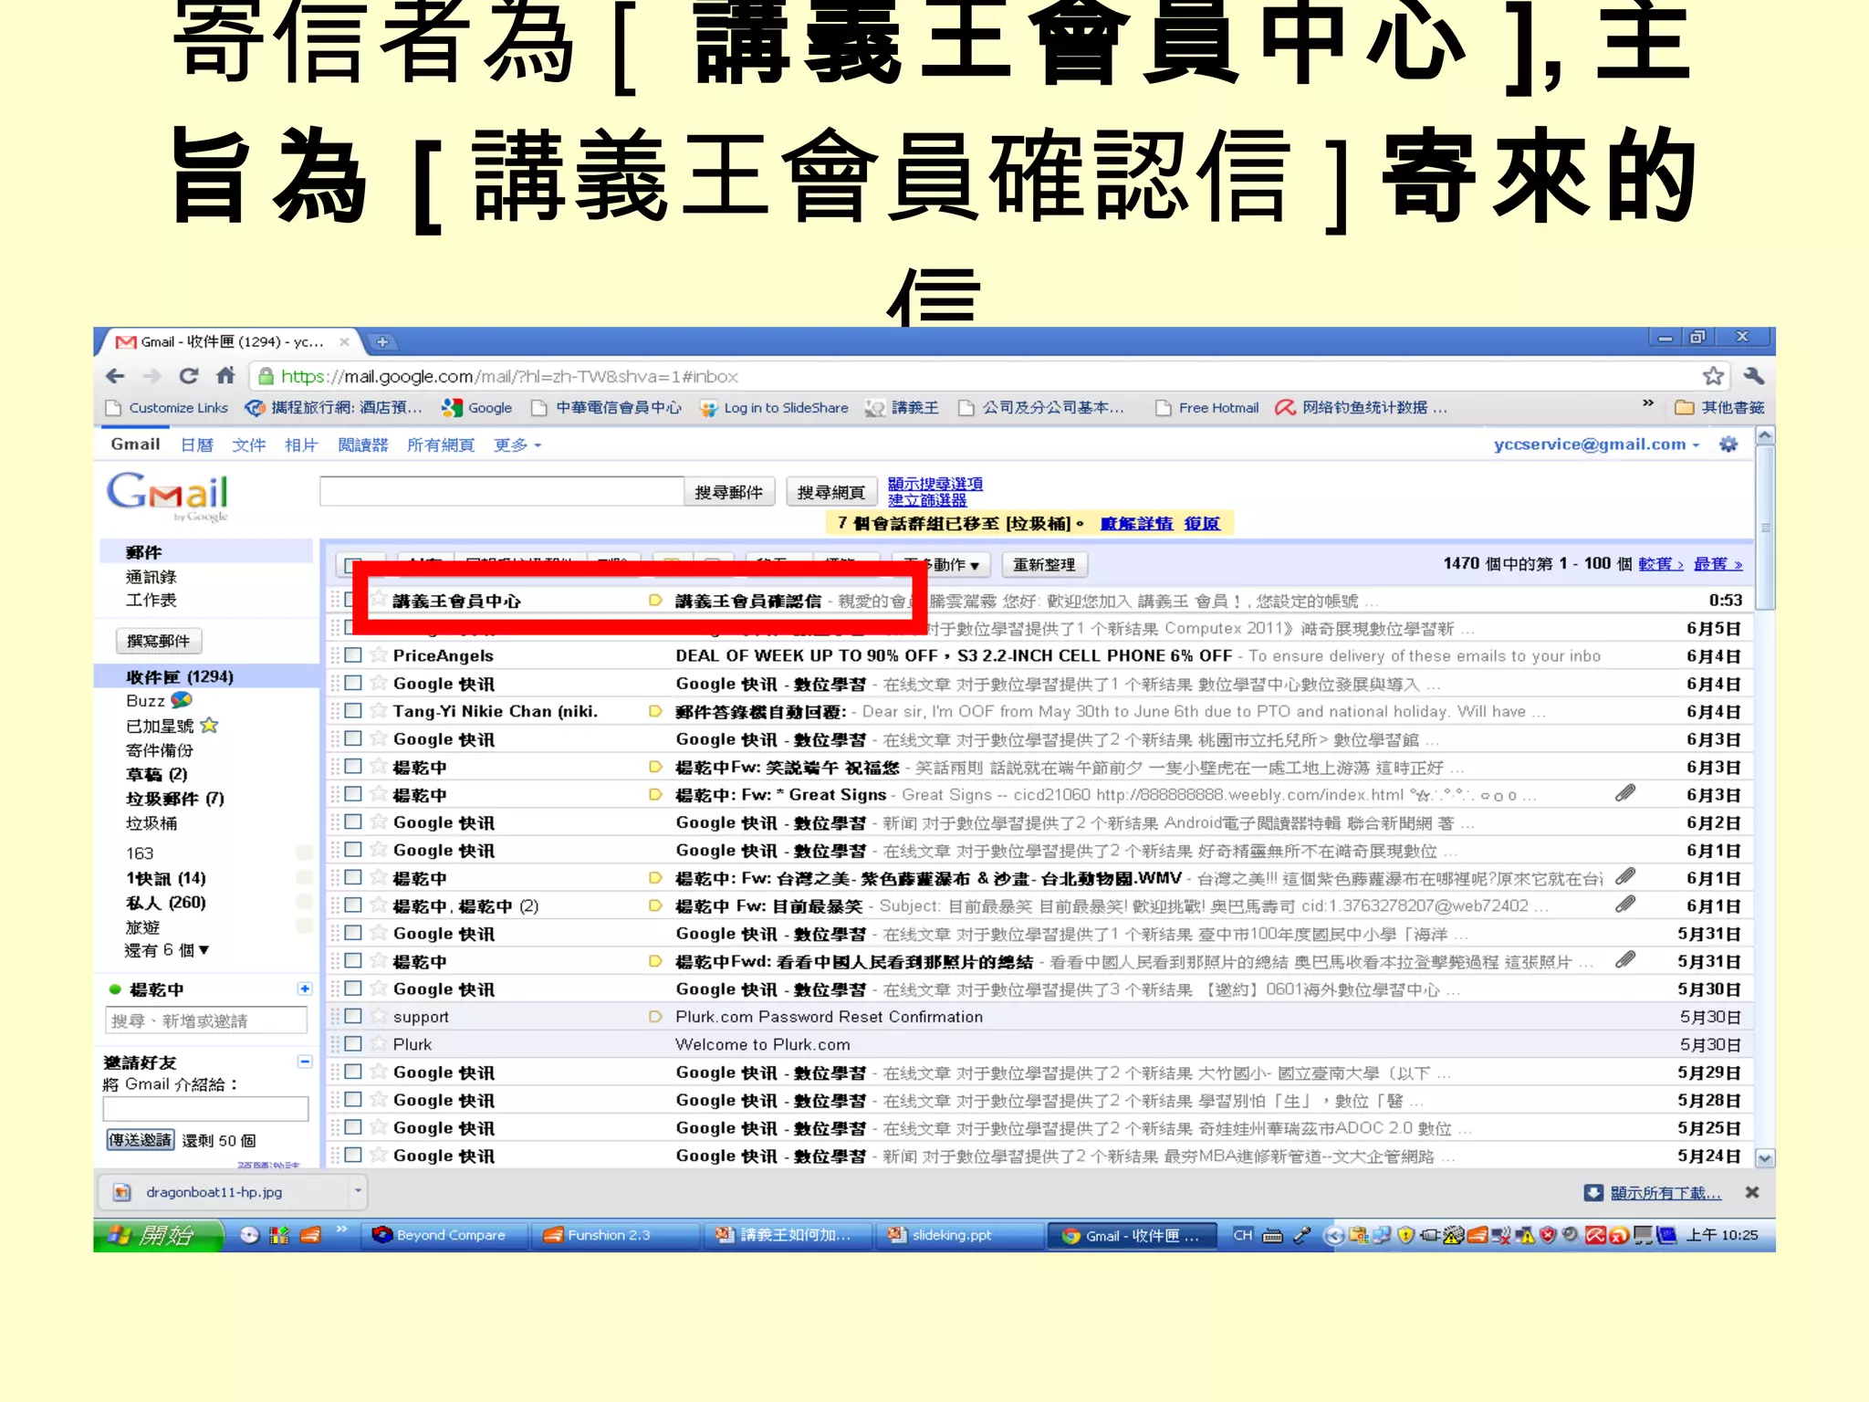Click the Gmail logo
Screen dimensions: 1869x1402
pyautogui.click(x=168, y=496)
